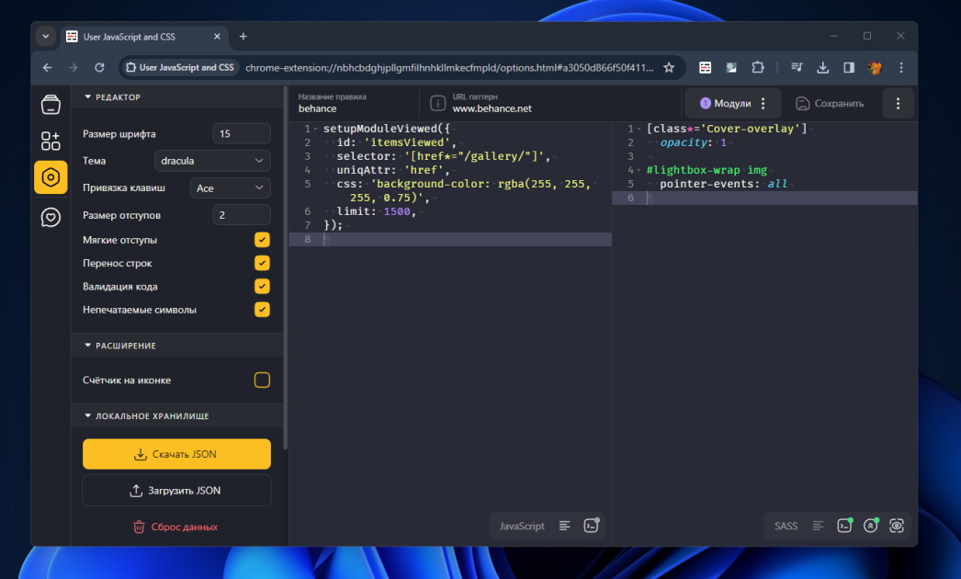
Task: Click the SASS eye preview icon
Action: pyautogui.click(x=897, y=526)
